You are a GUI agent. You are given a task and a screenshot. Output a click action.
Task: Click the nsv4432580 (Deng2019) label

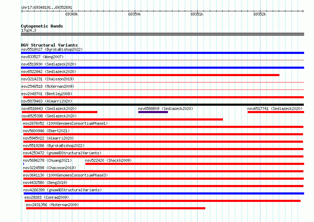pyautogui.click(x=45, y=183)
